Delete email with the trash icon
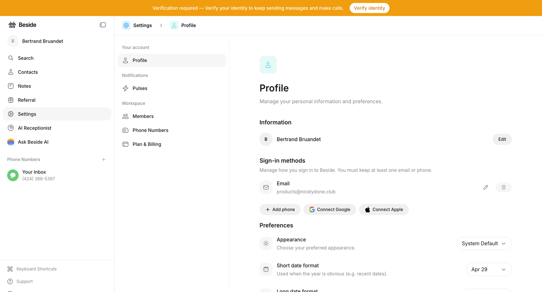Screen dimensions: 542x292 click(x=503, y=187)
